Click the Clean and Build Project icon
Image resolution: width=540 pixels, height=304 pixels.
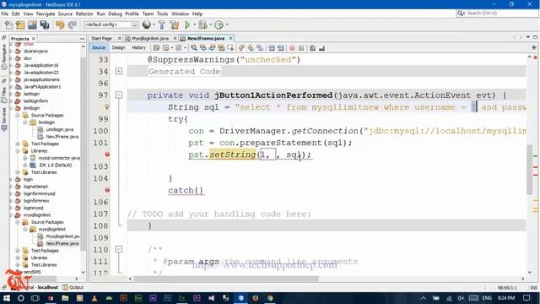click(175, 24)
